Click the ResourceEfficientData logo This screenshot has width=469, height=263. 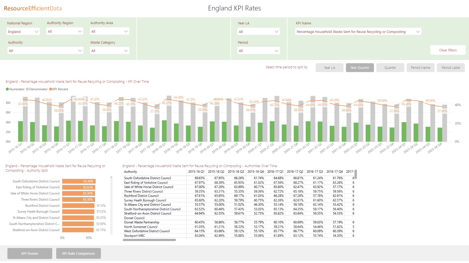33,8
